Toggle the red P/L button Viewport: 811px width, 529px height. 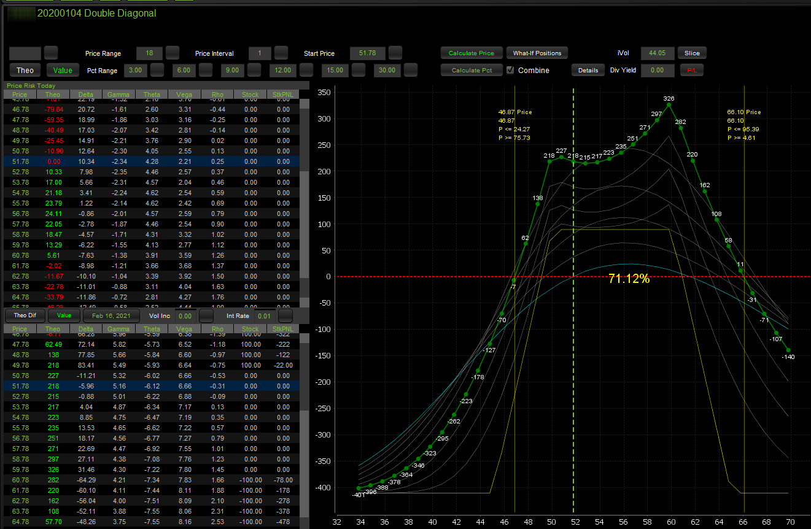point(691,70)
